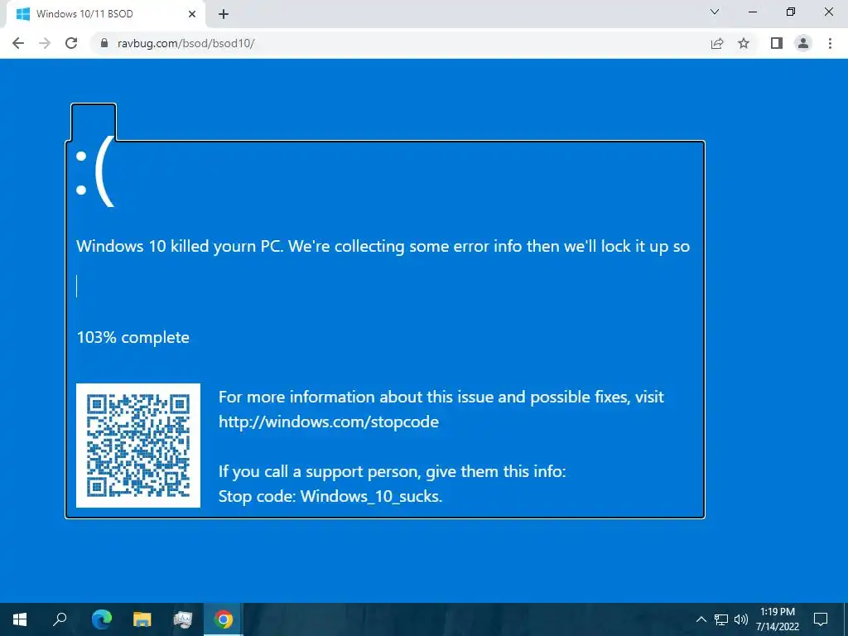
Task: Open the Chrome profile avatar menu
Action: tap(803, 43)
